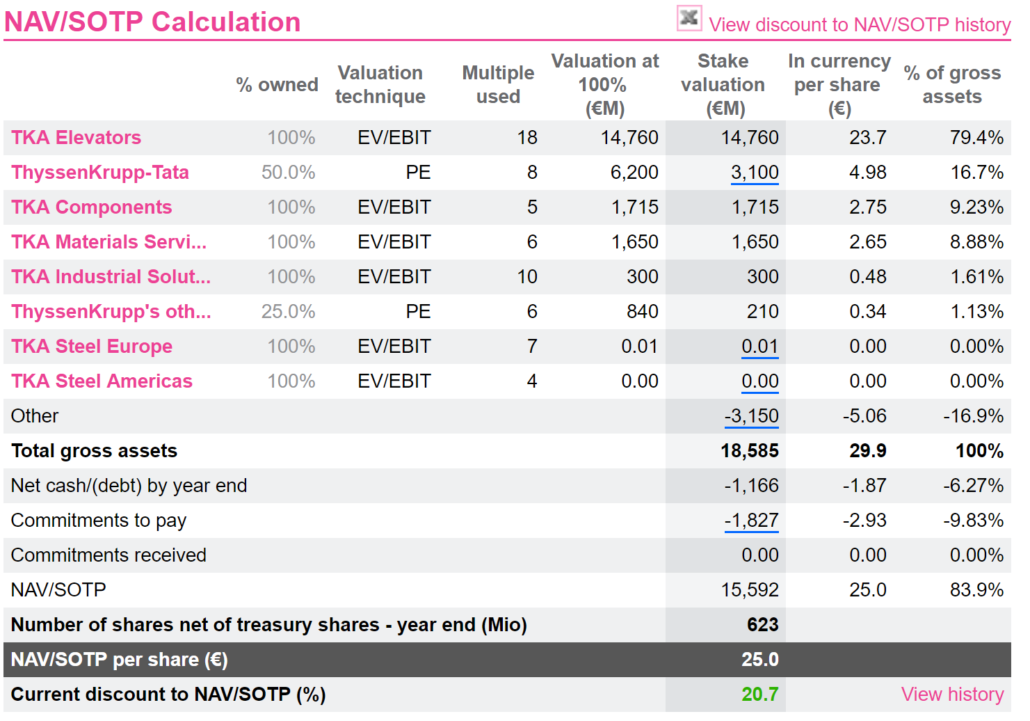Image resolution: width=1030 pixels, height=721 pixels.
Task: Select the multiple 10 for TKA Industrial Solutions
Action: tap(527, 277)
